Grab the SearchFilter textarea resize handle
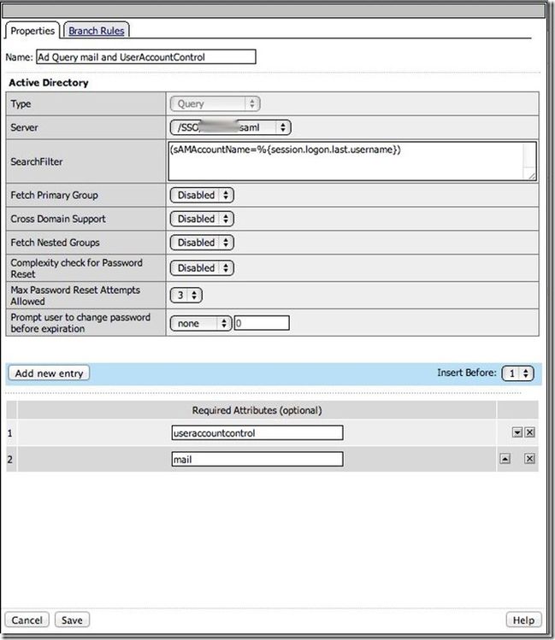The image size is (555, 640). (x=531, y=176)
